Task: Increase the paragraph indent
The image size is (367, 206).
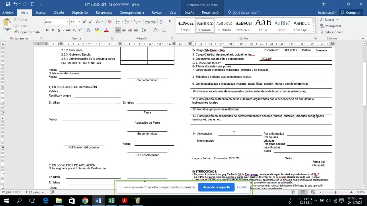Action: pos(153,22)
